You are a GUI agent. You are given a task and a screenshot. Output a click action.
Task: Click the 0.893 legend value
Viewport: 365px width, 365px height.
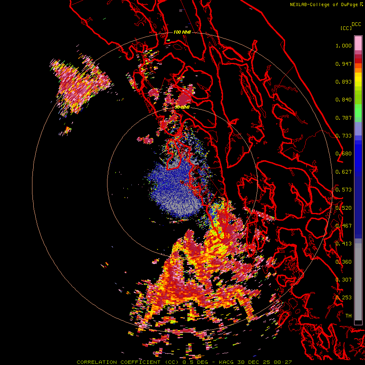[344, 82]
